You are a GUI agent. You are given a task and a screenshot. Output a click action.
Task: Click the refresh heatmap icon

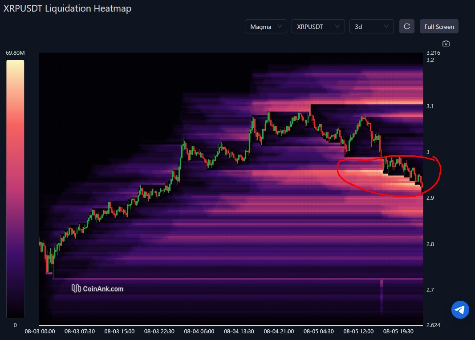(x=407, y=27)
